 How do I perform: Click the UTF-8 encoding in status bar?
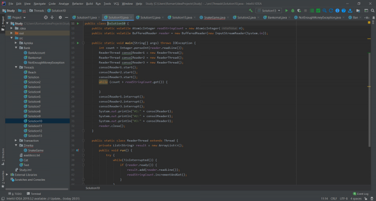pyautogui.click(x=344, y=198)
